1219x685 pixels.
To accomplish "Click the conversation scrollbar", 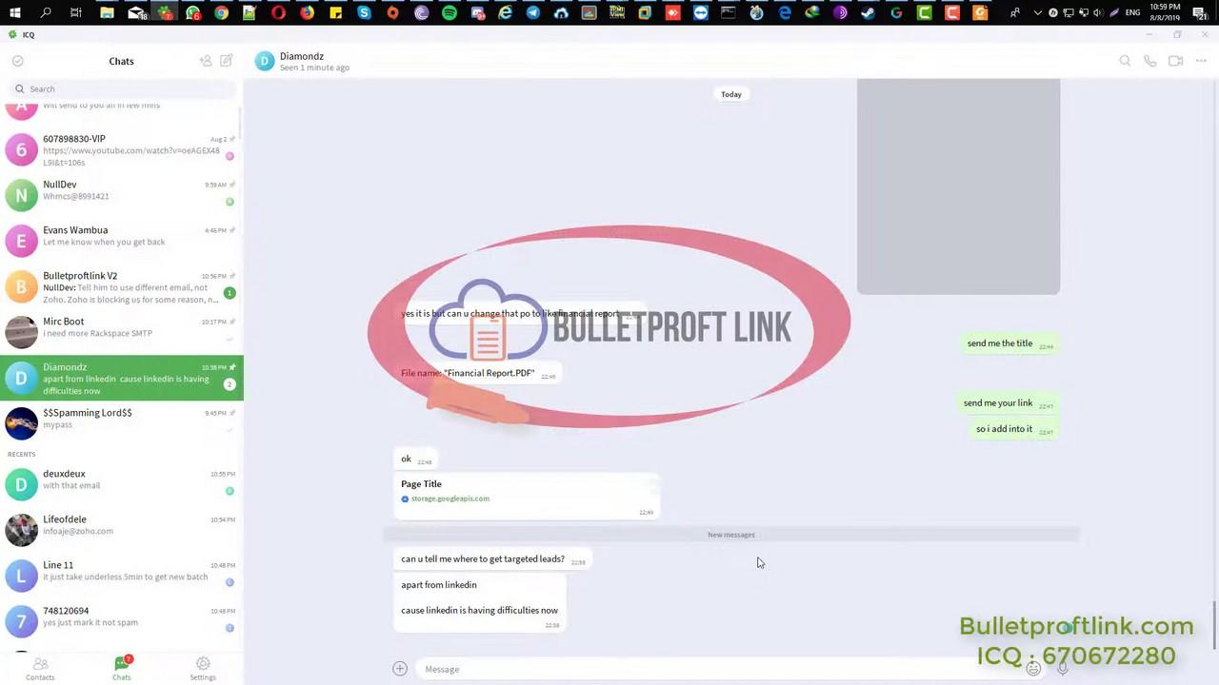I will click(x=1214, y=625).
